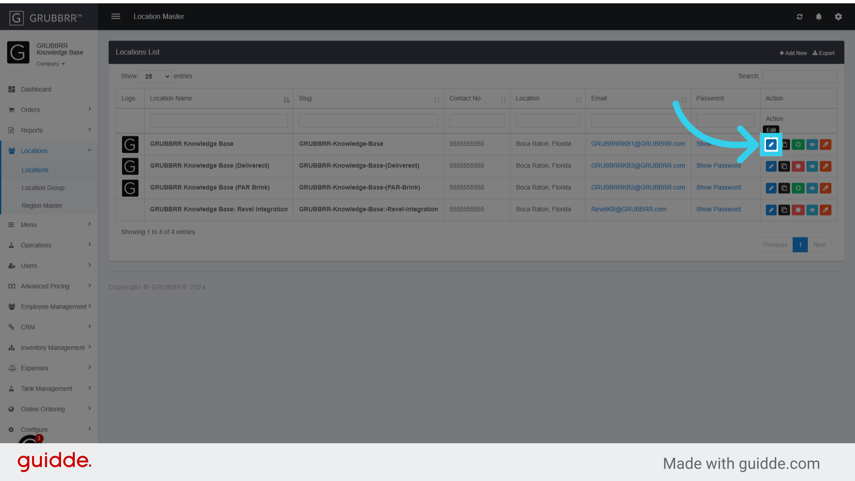
Task: Expand the Users sidebar section
Action: tap(49, 265)
